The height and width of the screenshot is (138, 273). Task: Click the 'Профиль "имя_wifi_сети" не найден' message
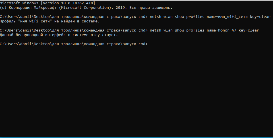(50, 21)
